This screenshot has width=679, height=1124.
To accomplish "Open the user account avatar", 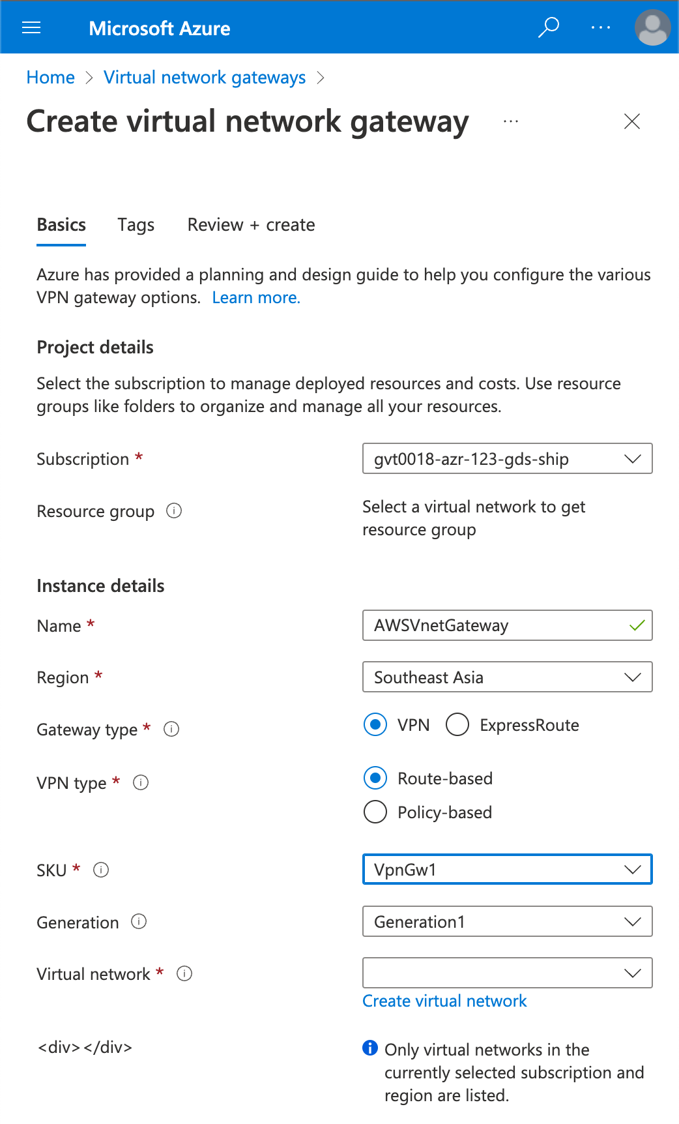I will point(652,27).
